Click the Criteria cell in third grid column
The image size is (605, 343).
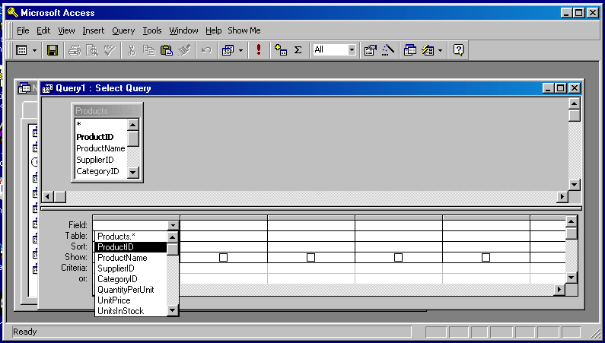tap(311, 268)
